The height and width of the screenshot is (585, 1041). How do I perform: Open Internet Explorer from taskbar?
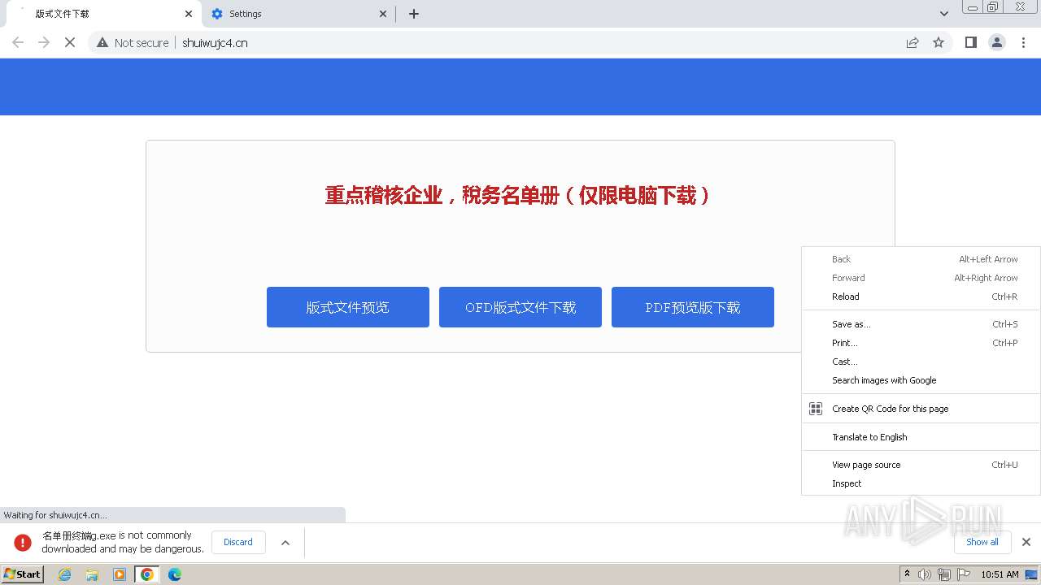point(64,574)
